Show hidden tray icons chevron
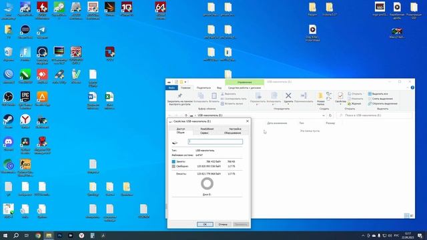Screen dimensions: 427x240 click(x=363, y=235)
